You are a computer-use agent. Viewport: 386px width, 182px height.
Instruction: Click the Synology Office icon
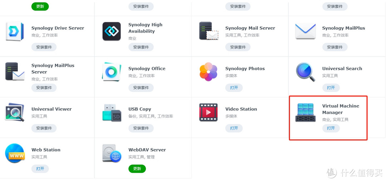[x=112, y=72]
